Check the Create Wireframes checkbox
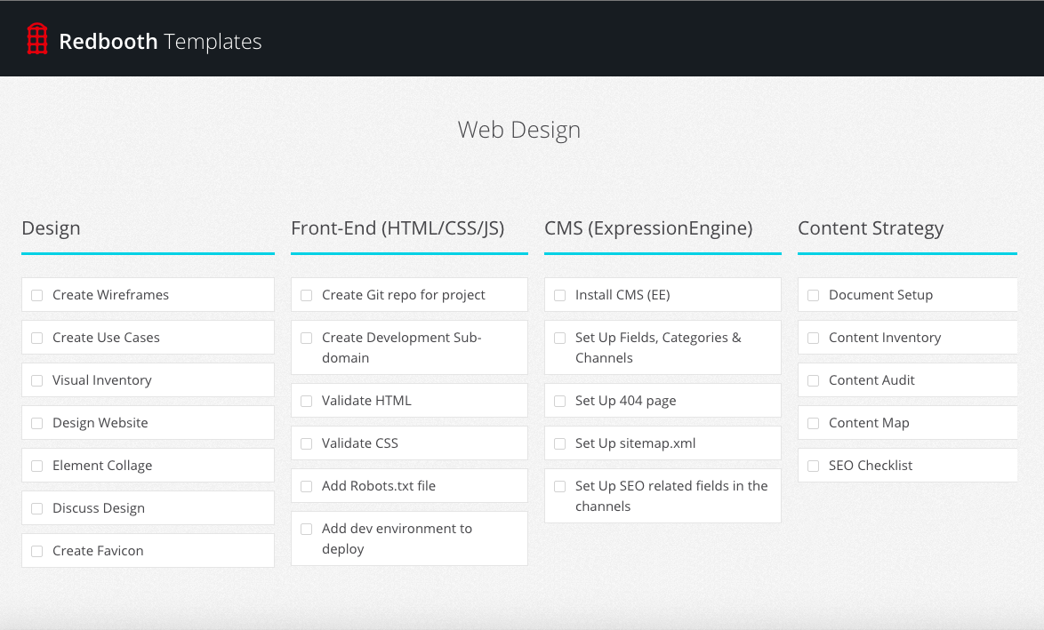This screenshot has height=630, width=1044. (x=37, y=295)
